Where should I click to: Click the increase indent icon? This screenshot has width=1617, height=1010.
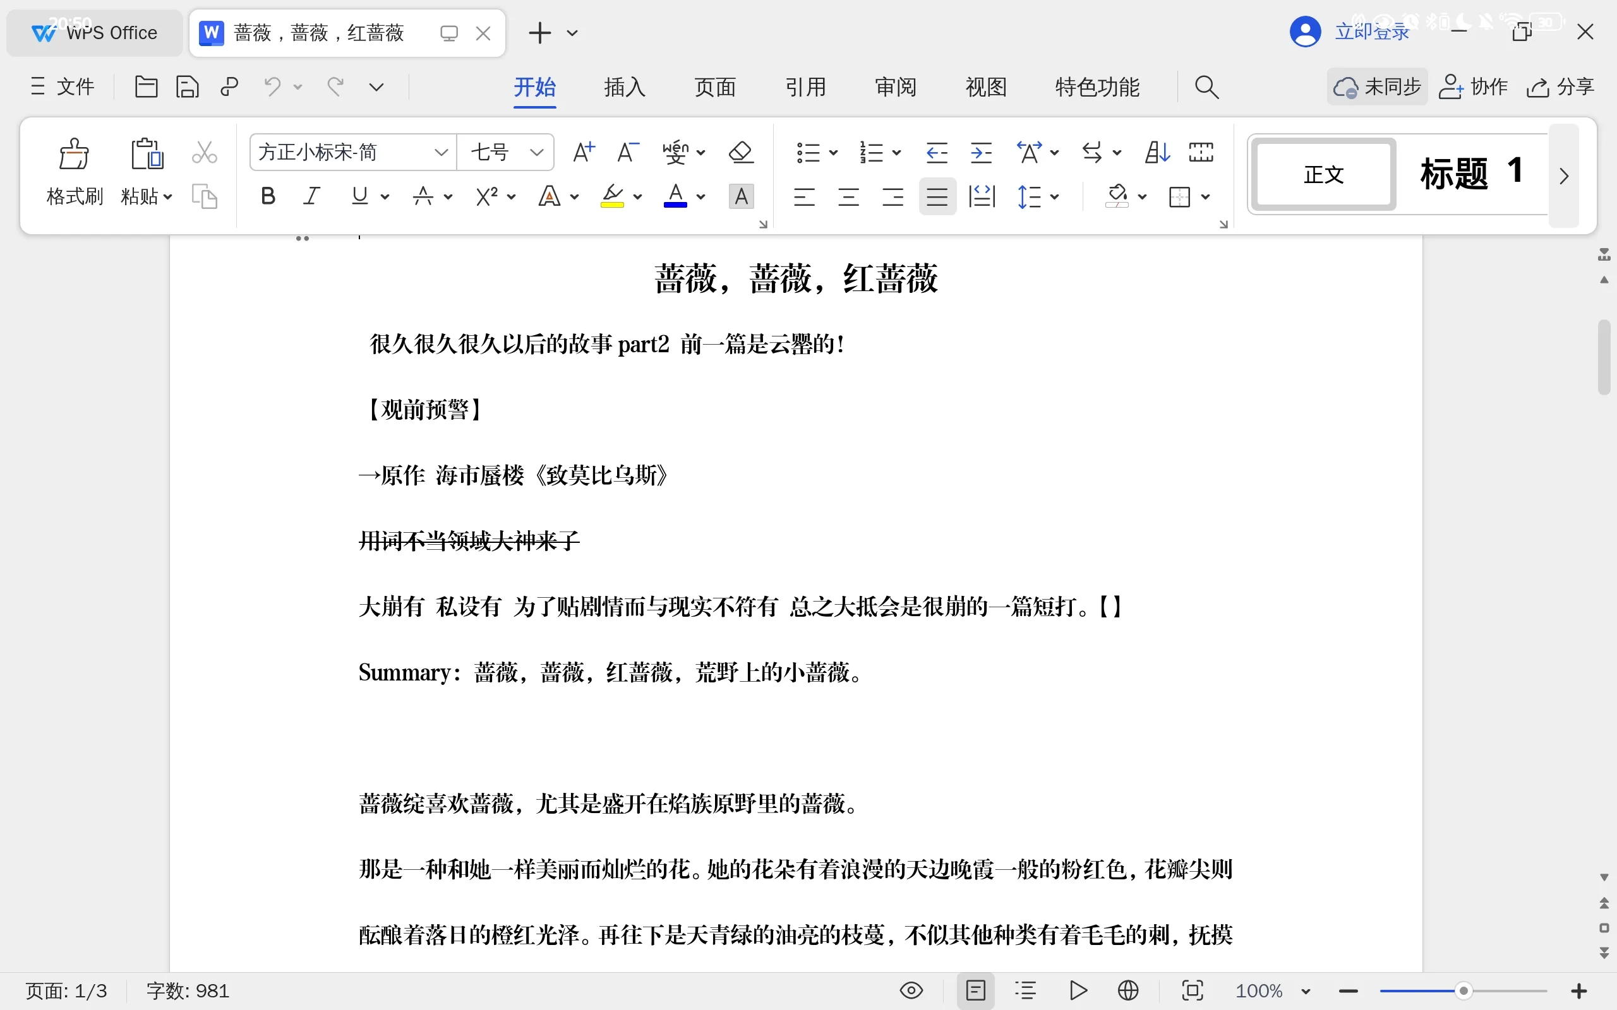(981, 152)
